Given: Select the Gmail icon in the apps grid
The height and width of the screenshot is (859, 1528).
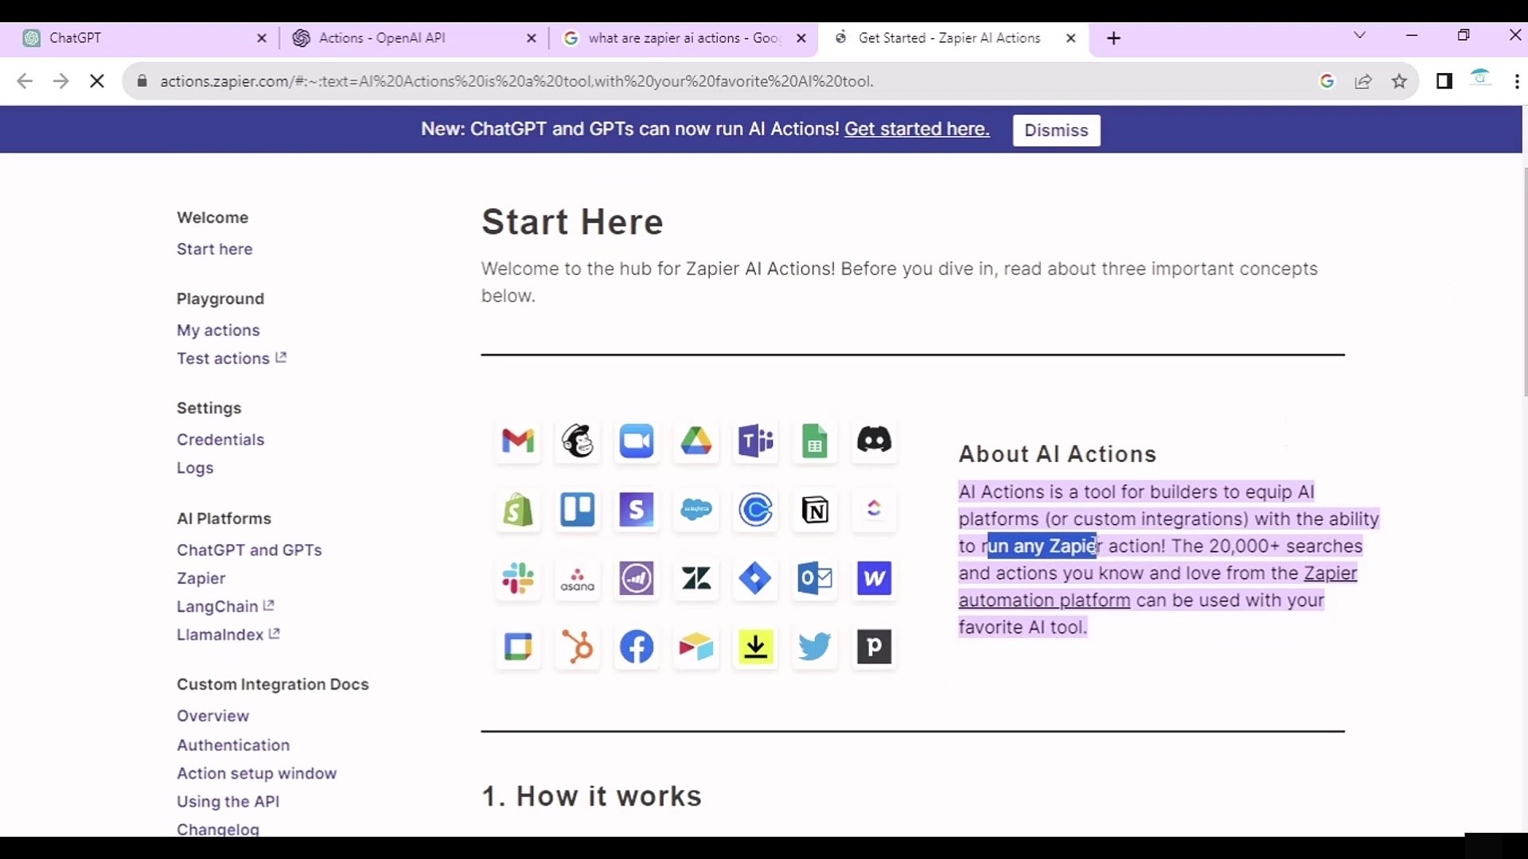Looking at the screenshot, I should pos(518,441).
